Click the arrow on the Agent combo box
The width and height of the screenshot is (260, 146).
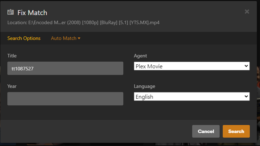pos(246,66)
